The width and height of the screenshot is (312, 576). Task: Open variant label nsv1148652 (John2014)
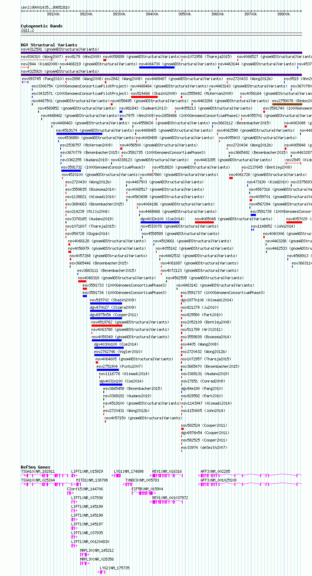273,226
